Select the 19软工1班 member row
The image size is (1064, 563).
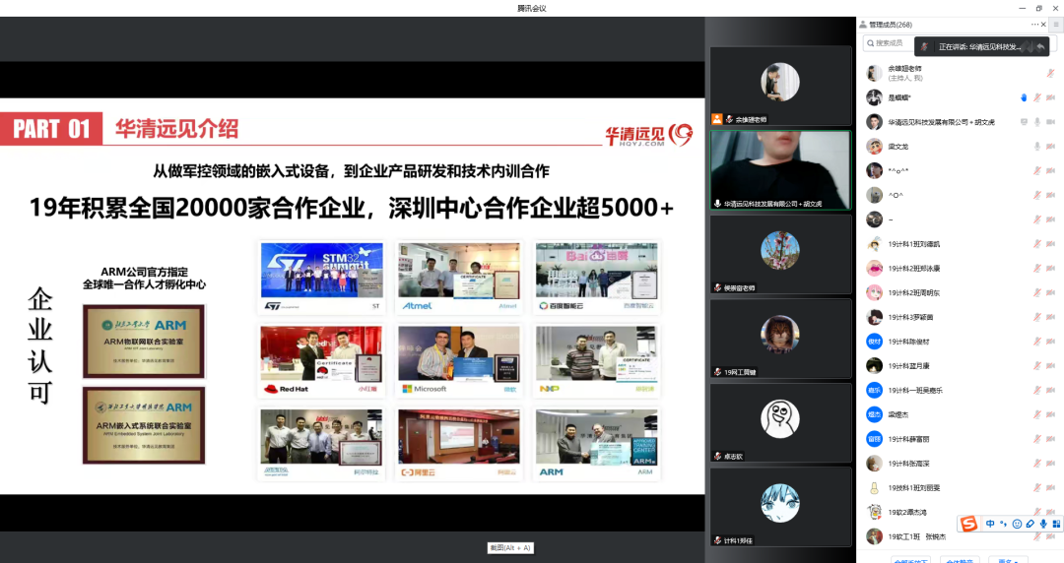click(x=961, y=536)
